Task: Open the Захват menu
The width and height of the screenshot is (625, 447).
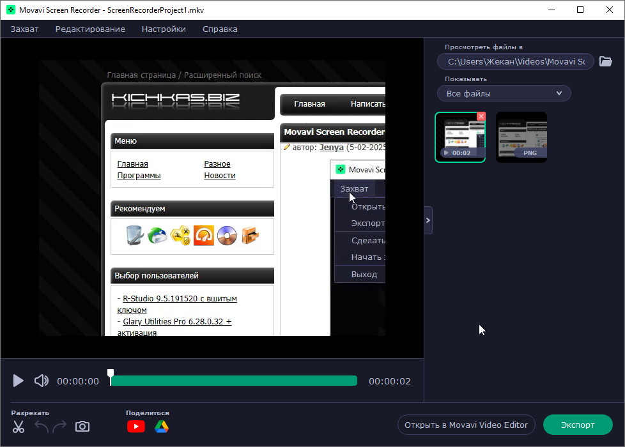Action: coord(25,29)
